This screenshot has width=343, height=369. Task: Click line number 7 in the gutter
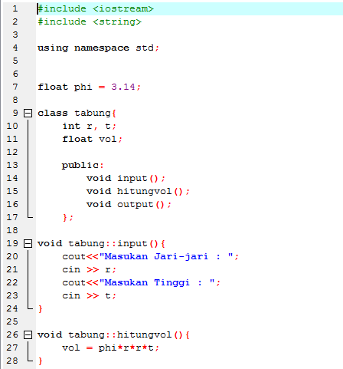(15, 87)
